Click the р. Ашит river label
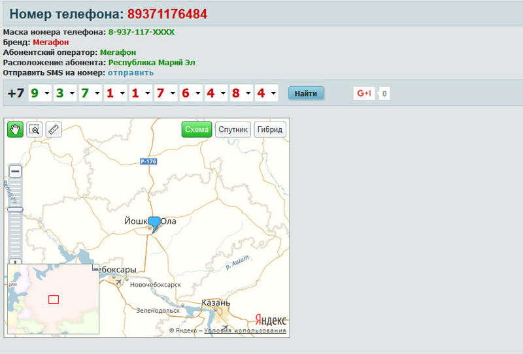The height and width of the screenshot is (354, 523). [237, 263]
